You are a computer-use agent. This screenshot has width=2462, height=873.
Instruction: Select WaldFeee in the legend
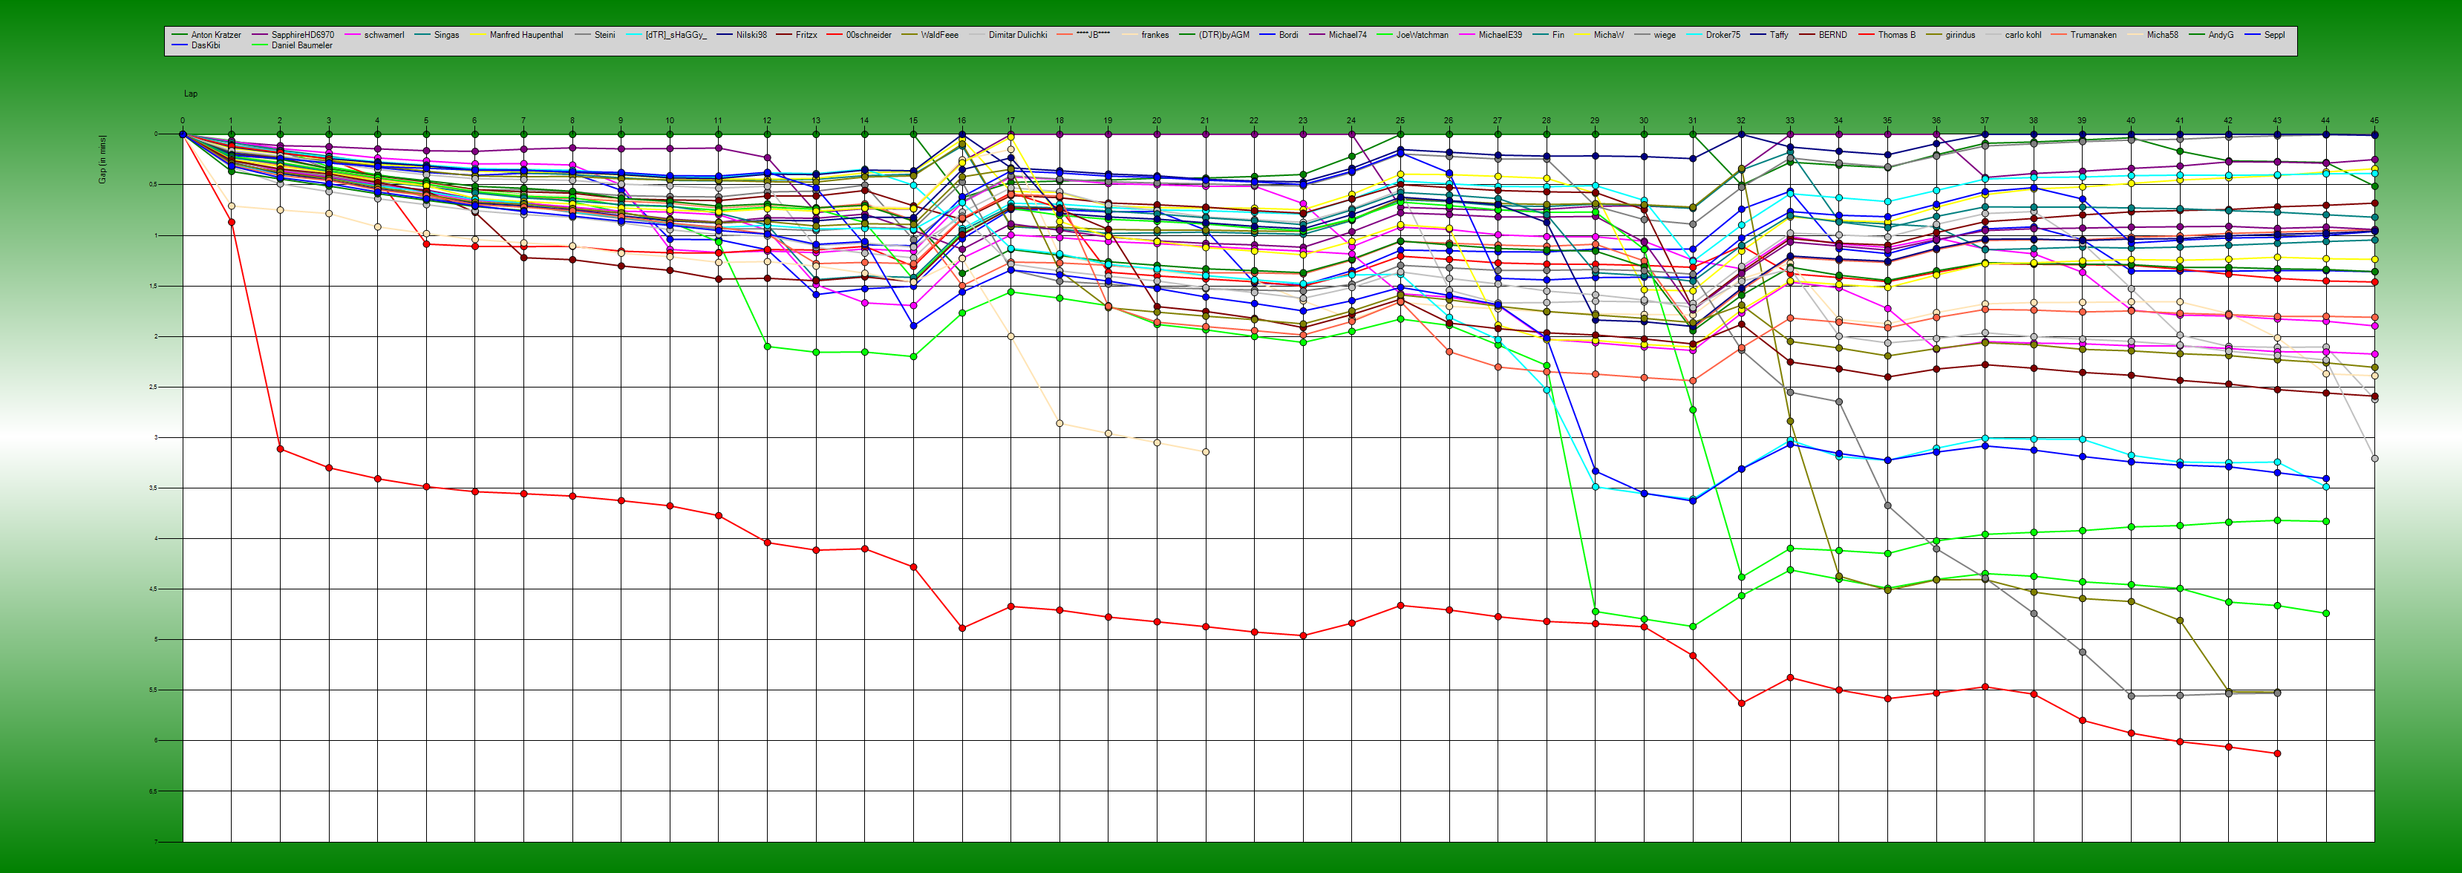click(939, 36)
